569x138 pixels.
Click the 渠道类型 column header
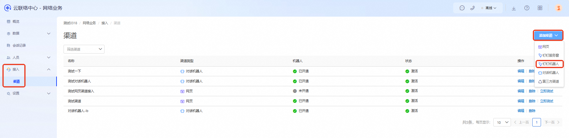(187, 61)
